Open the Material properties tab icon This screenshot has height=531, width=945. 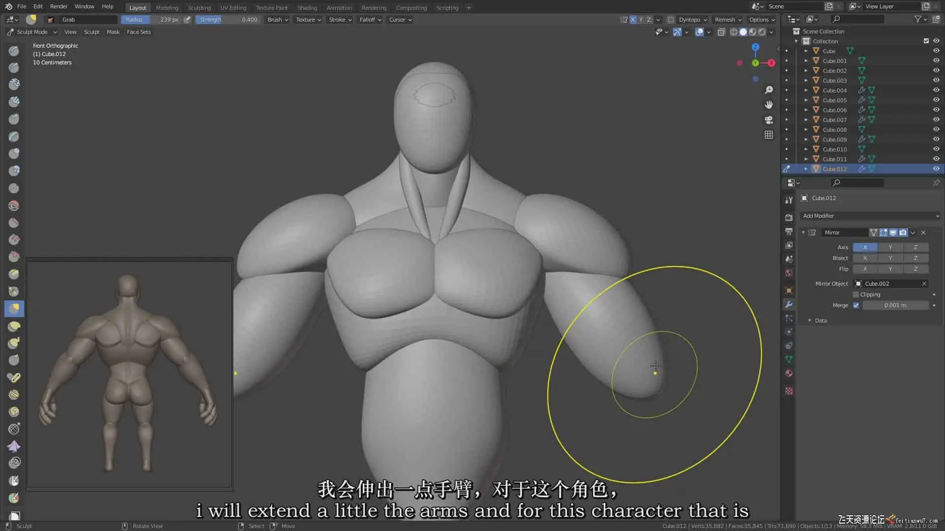click(x=789, y=373)
